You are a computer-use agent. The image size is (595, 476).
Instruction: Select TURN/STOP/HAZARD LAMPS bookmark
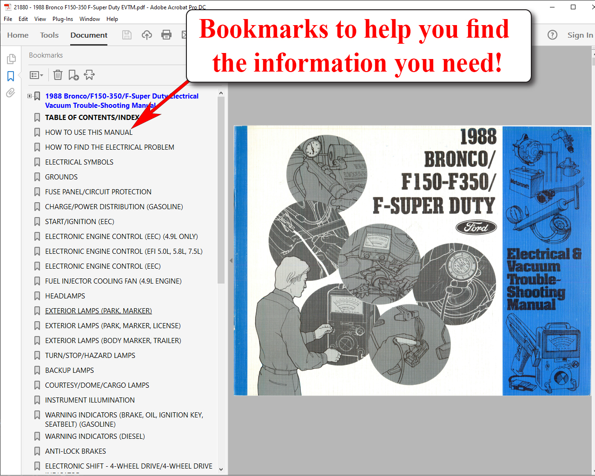(x=90, y=356)
